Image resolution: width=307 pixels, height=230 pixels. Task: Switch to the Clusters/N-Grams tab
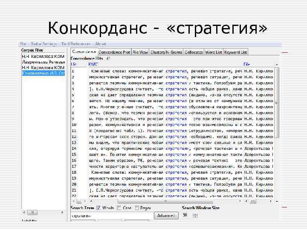click(166, 52)
